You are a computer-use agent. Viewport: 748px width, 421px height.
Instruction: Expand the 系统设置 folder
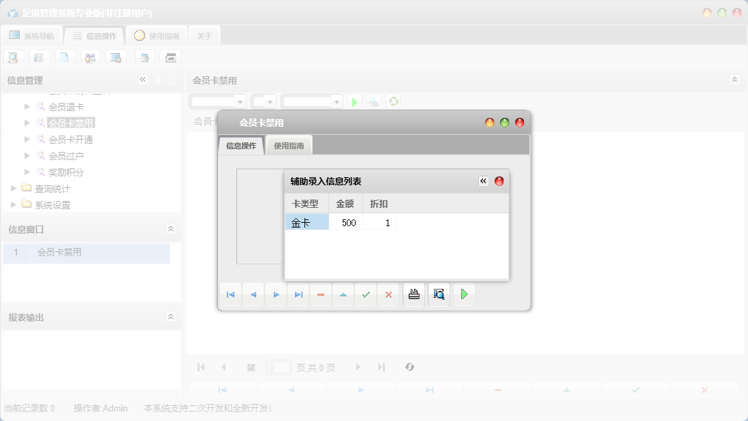tap(14, 204)
